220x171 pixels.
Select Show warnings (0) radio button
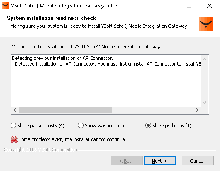point(81,126)
